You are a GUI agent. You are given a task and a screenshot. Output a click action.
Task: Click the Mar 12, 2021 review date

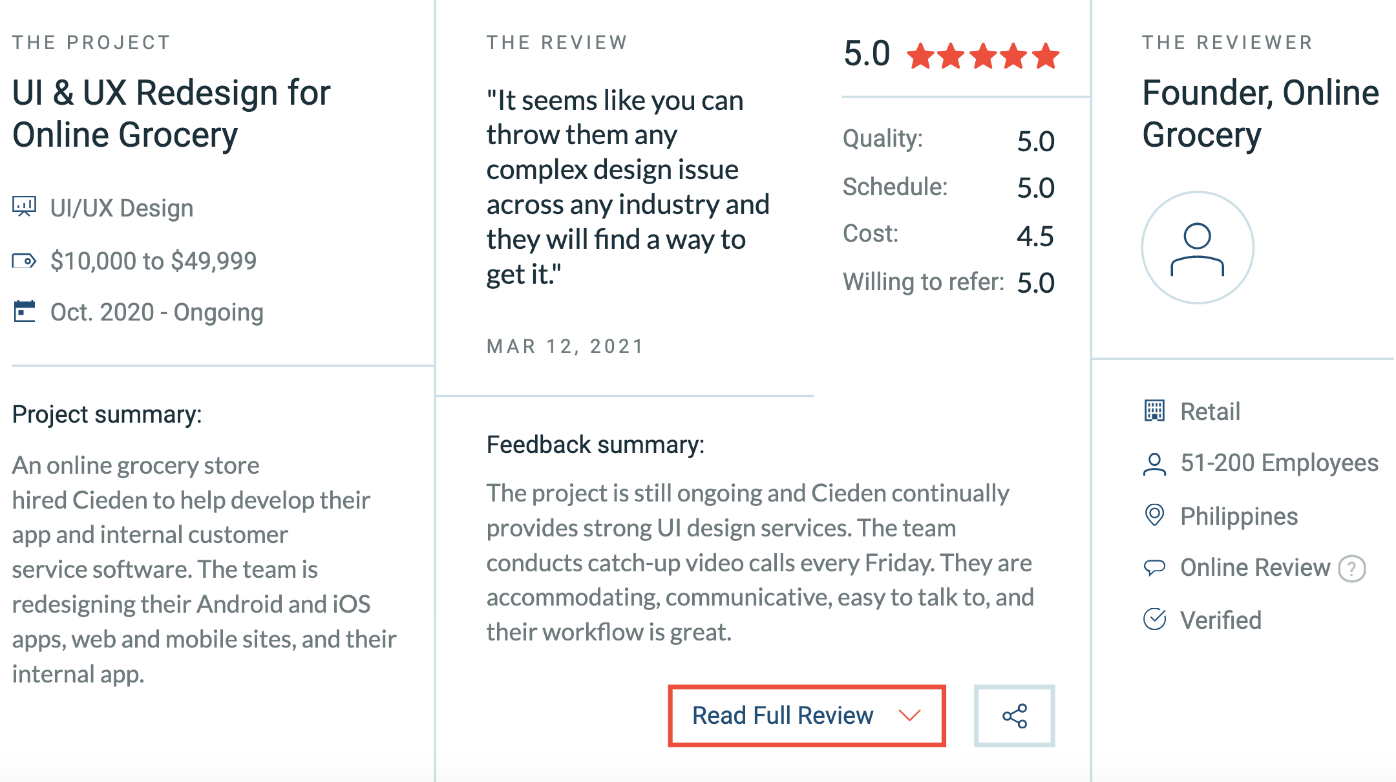point(566,346)
